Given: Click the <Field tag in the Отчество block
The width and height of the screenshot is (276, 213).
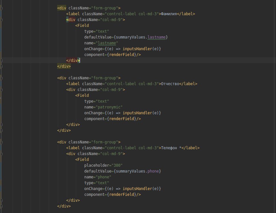Looking at the screenshot, I should [x=82, y=95].
